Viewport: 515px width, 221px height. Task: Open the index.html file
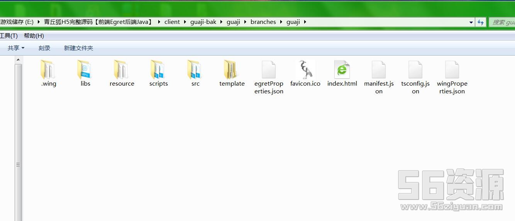coord(342,71)
